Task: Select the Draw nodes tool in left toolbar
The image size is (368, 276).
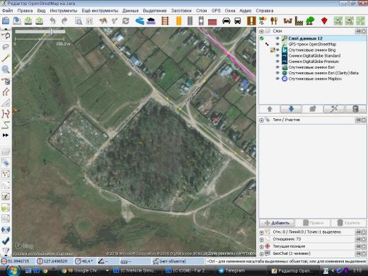Action: pos(6,58)
